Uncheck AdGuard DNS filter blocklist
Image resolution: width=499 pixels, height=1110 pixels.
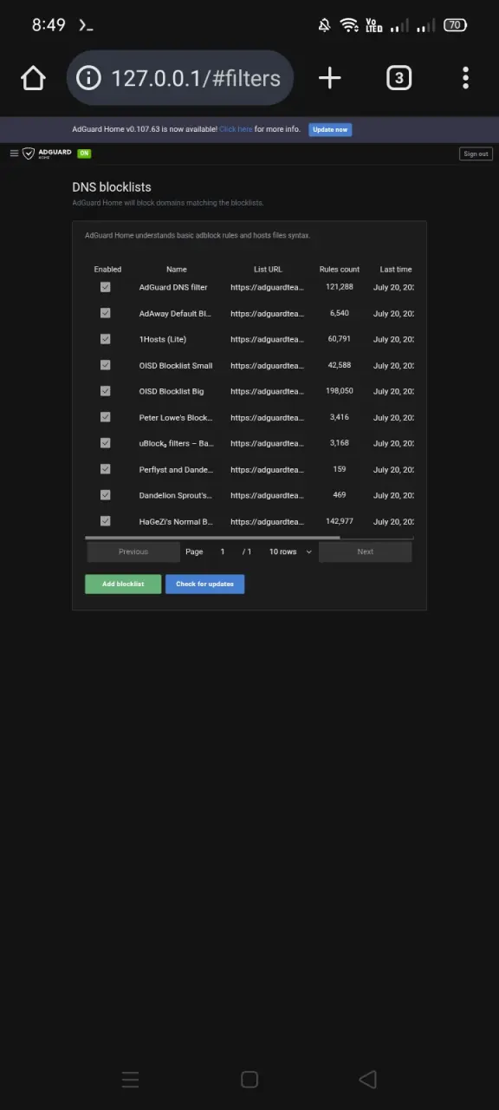(x=106, y=287)
